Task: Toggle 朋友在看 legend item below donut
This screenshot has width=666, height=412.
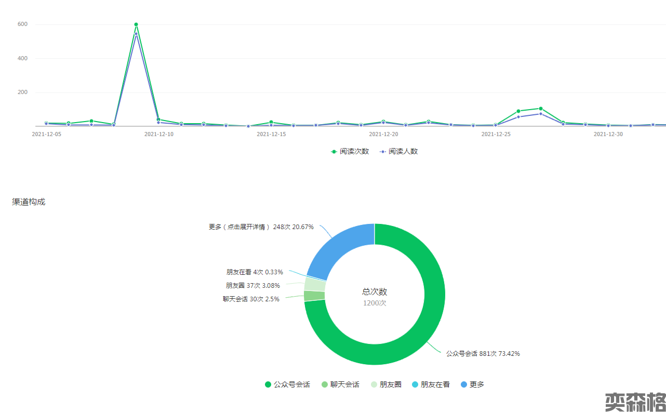Action: click(x=430, y=385)
